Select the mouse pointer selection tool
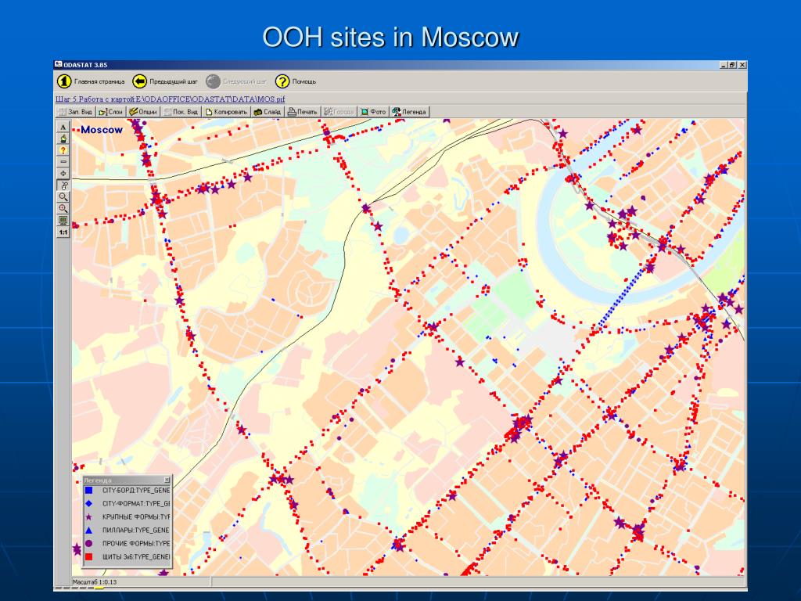Image resolution: width=801 pixels, height=601 pixels. pos(63,185)
